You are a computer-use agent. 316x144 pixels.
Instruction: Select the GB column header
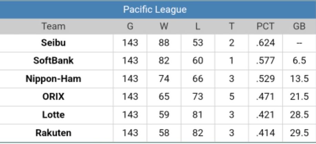[299, 26]
